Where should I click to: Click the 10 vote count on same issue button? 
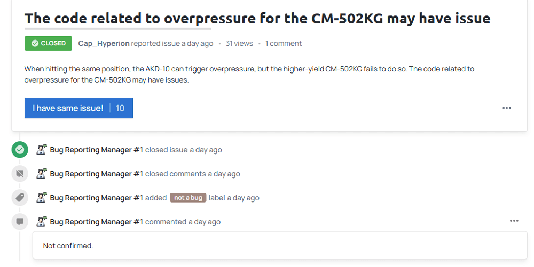coord(120,108)
